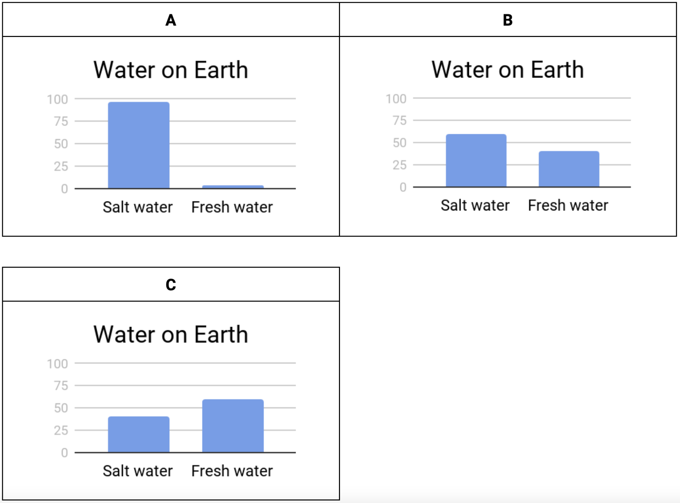Select the Salt water bar in chart B
680x503 pixels.
point(476,160)
